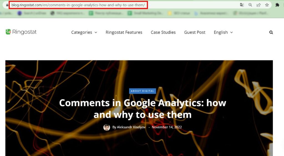Click the zoom magnifier icon in address bar

(250, 5)
